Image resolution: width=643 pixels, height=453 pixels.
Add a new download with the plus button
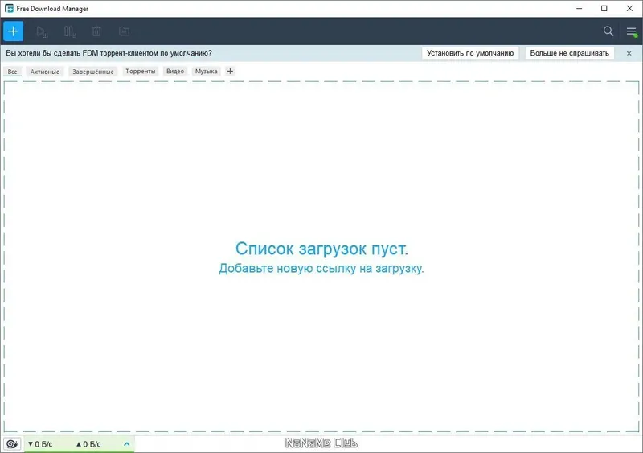[x=13, y=31]
